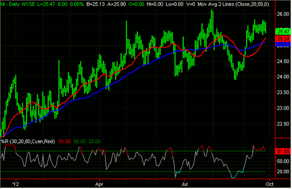Select the Mov Avg 2 Lines indicator label

[x=233, y=4]
